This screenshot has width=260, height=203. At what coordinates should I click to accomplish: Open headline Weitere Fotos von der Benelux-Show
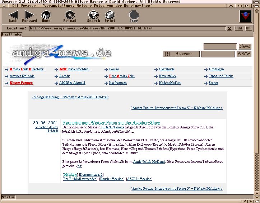point(111,123)
